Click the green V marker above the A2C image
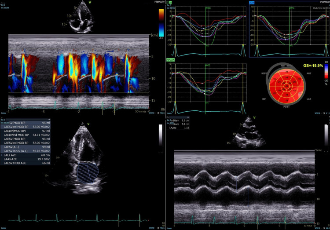 [x=88, y=124]
